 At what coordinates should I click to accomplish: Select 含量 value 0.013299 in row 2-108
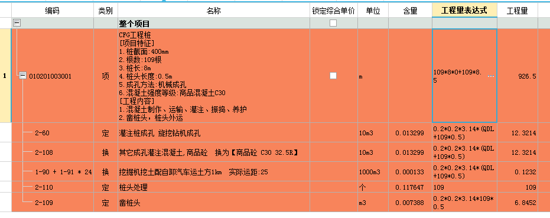coord(410,152)
